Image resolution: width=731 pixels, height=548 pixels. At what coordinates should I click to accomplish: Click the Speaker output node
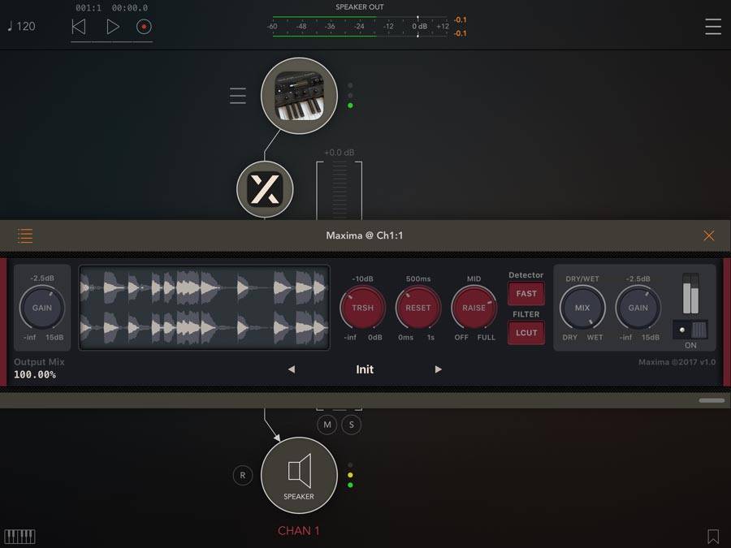[x=299, y=475]
